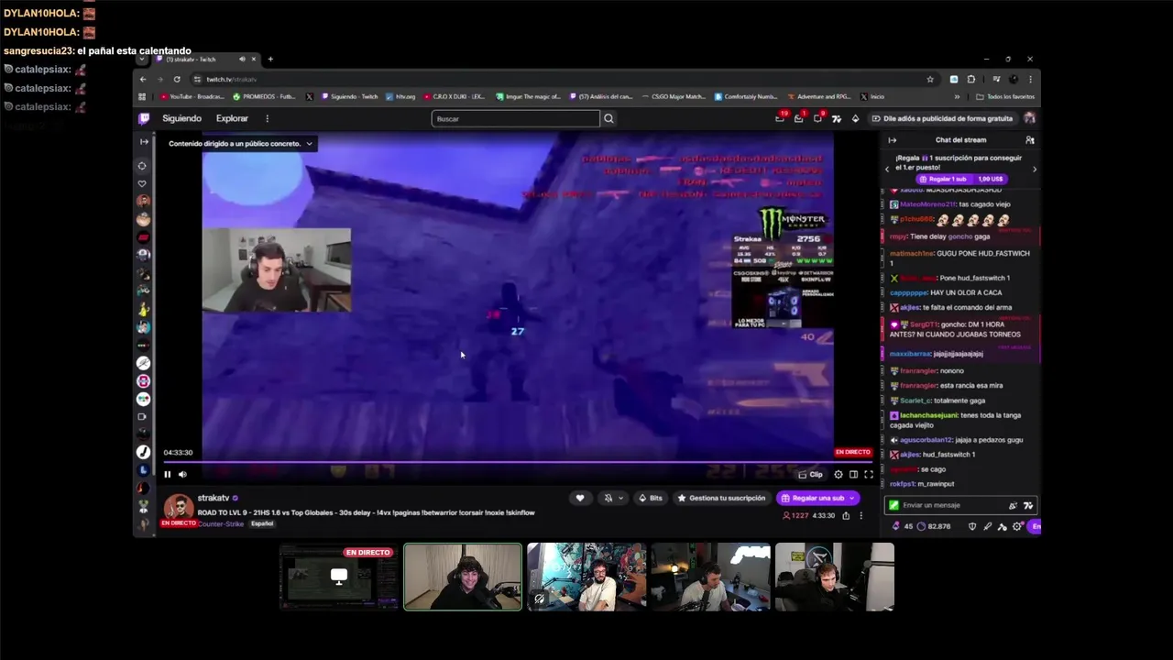The image size is (1173, 660).
Task: Open the Siguiendo tab
Action: (181, 118)
